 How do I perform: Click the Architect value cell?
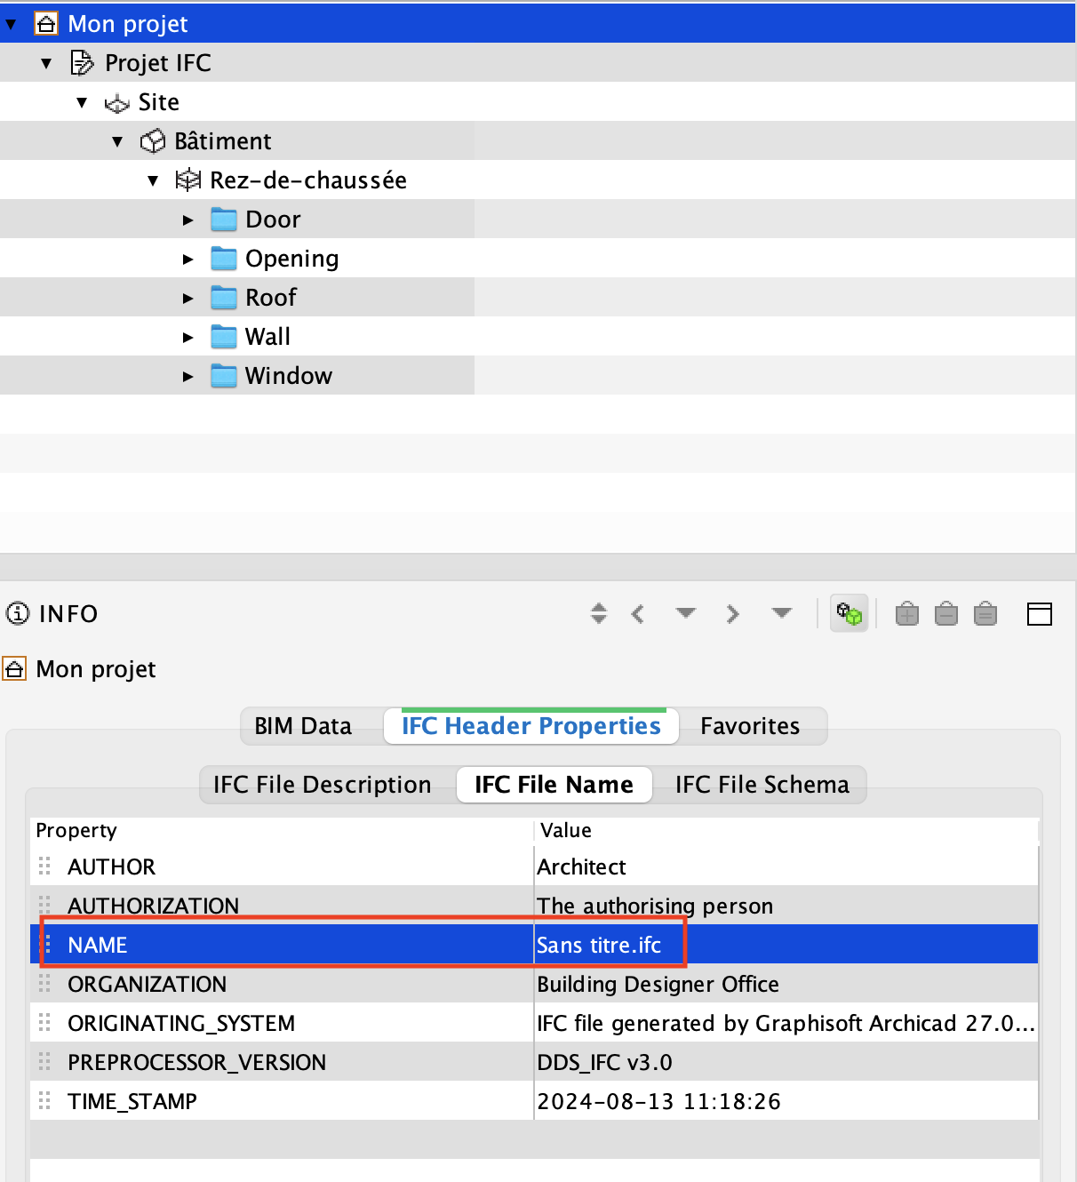[786, 867]
